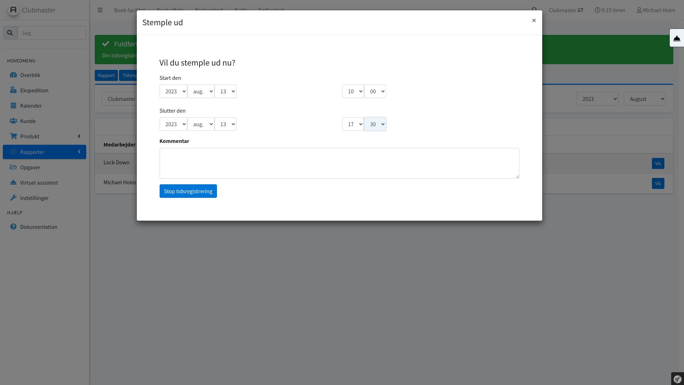Image resolution: width=684 pixels, height=385 pixels.
Task: Open the end hour dropdown showing 17
Action: [x=353, y=124]
